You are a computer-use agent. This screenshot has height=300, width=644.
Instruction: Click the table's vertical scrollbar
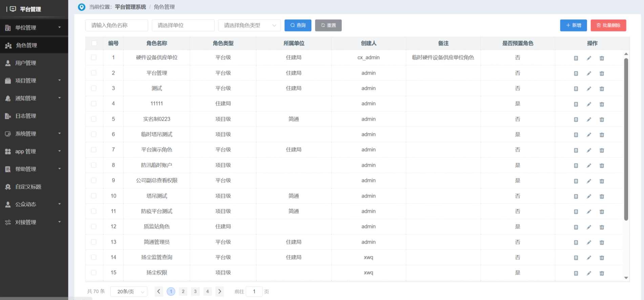click(x=626, y=139)
